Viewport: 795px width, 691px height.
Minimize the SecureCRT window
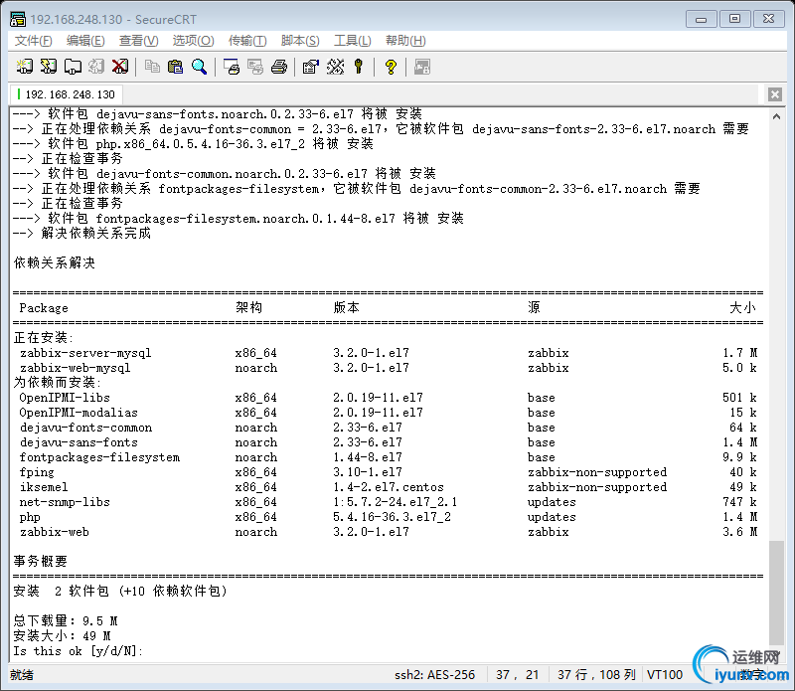[x=702, y=19]
